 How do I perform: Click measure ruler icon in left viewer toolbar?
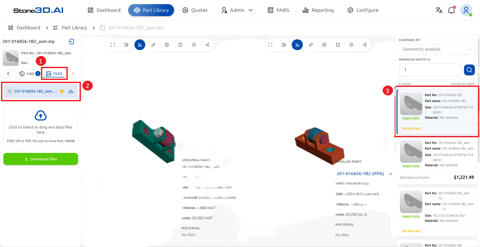(153, 45)
